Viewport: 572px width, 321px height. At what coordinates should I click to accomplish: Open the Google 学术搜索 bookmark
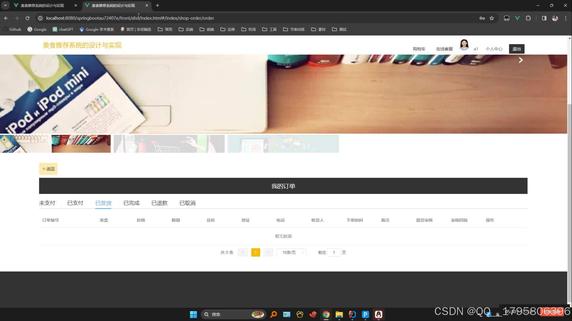[97, 29]
